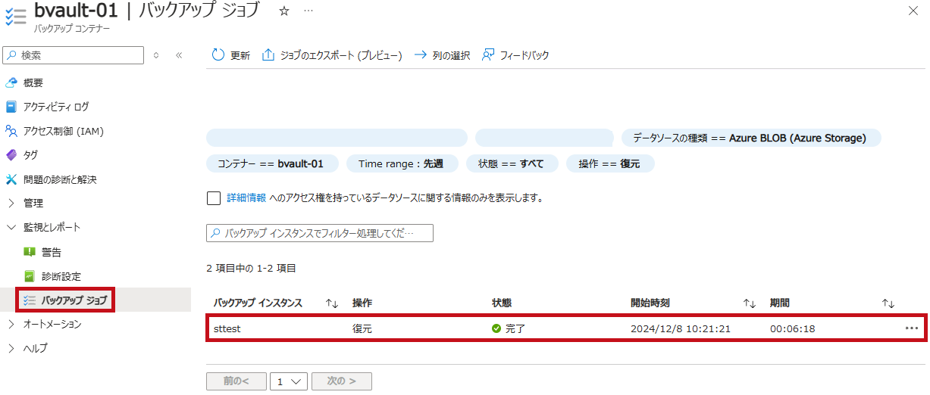
Task: Open アクティビティ ログ in the sidebar
Action: point(56,107)
